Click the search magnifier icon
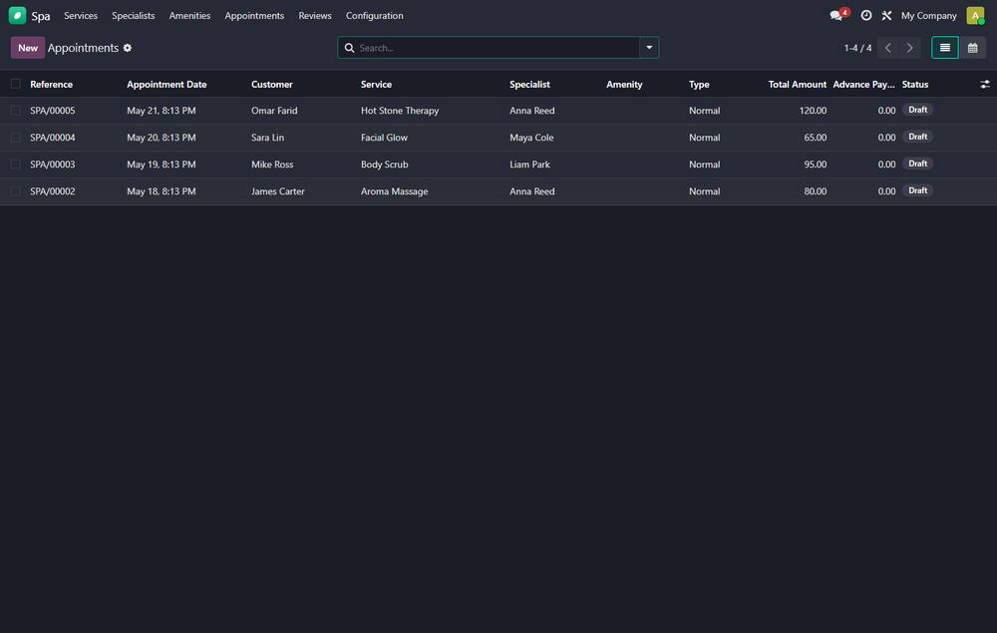Viewport: 997px width, 633px height. (349, 48)
